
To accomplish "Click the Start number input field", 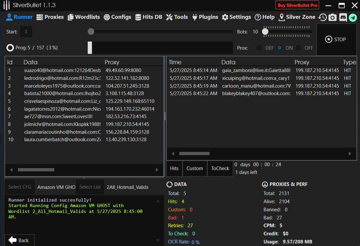I will point(26,31).
